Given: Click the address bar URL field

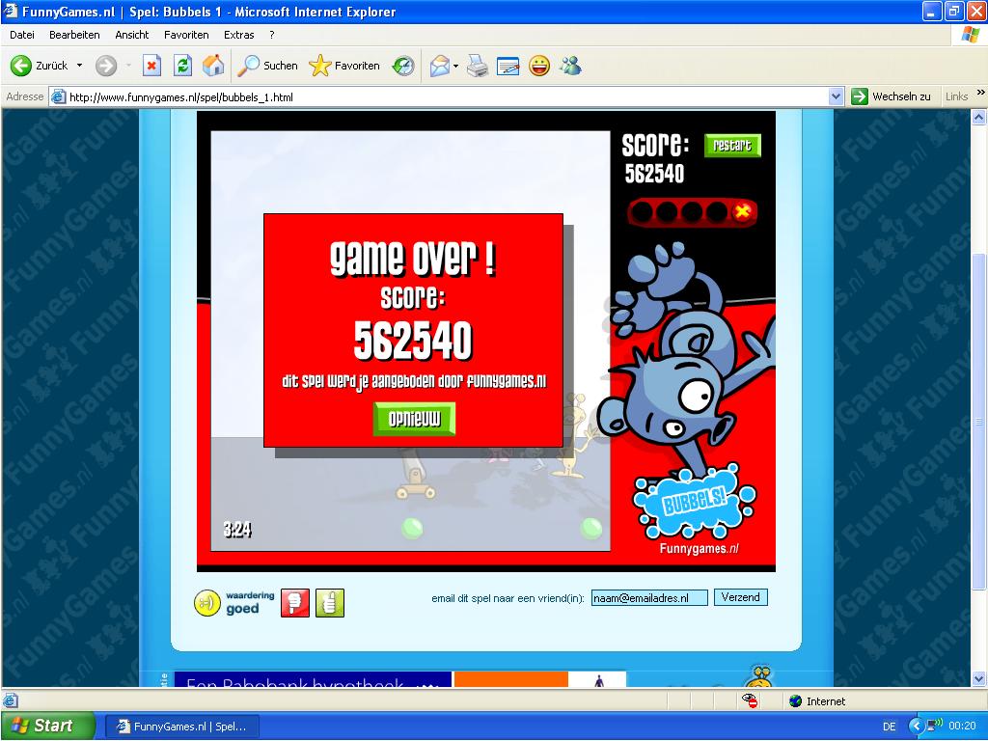Looking at the screenshot, I should (448, 97).
